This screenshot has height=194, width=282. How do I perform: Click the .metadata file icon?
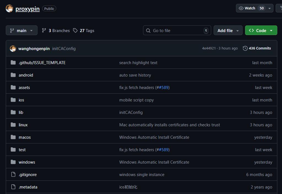coord(13,187)
